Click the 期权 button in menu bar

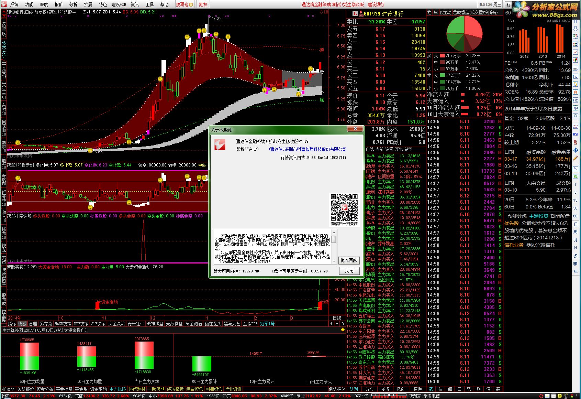tap(203, 4)
